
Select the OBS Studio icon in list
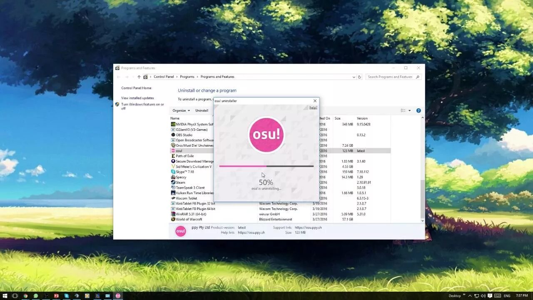click(173, 135)
